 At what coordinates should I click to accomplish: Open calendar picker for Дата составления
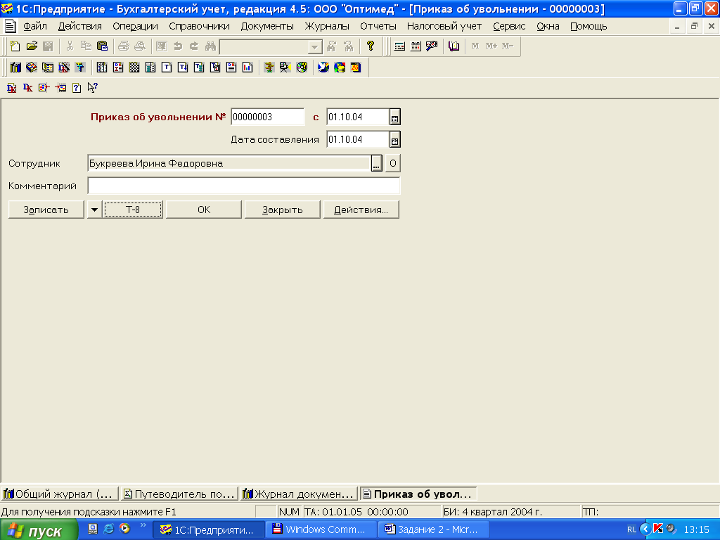coord(394,140)
